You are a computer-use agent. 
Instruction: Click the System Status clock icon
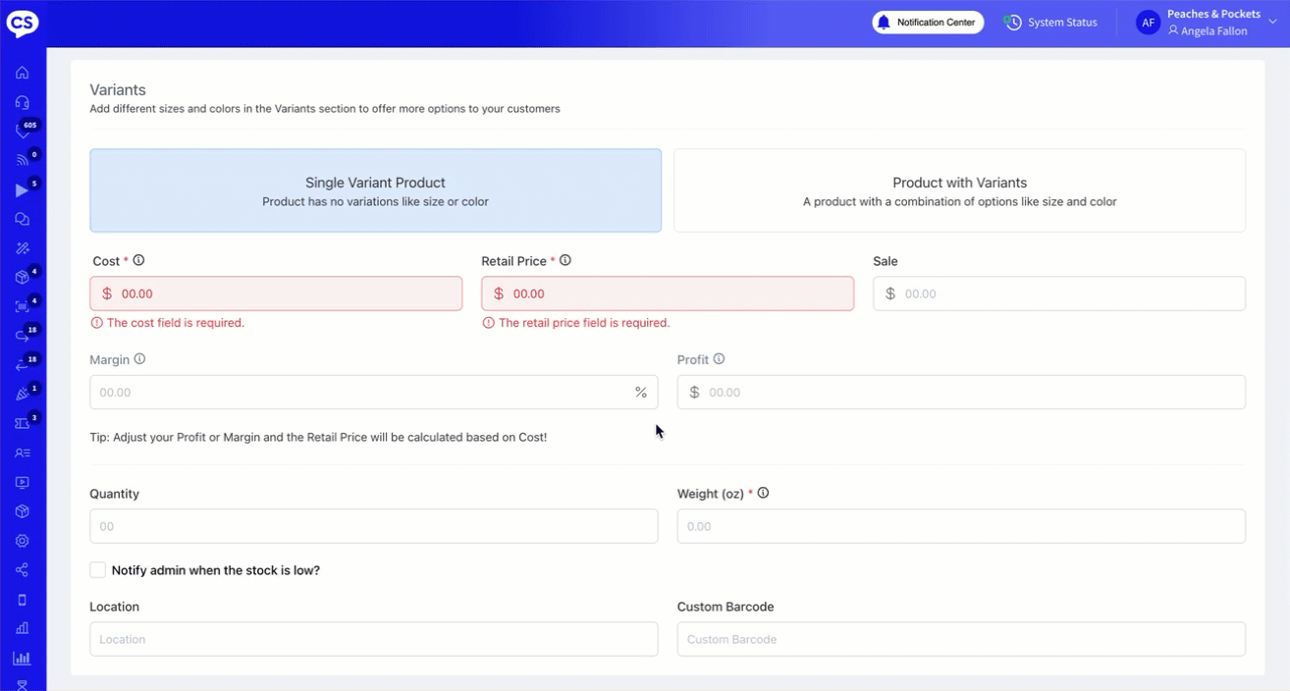pos(1013,22)
